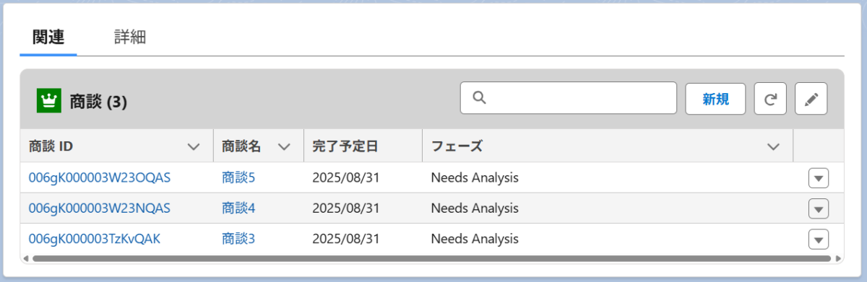Click the refresh icon button
This screenshot has height=282, width=867.
click(x=770, y=99)
